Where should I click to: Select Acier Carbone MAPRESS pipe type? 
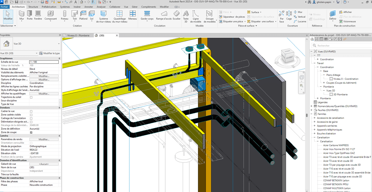[x=336, y=145]
